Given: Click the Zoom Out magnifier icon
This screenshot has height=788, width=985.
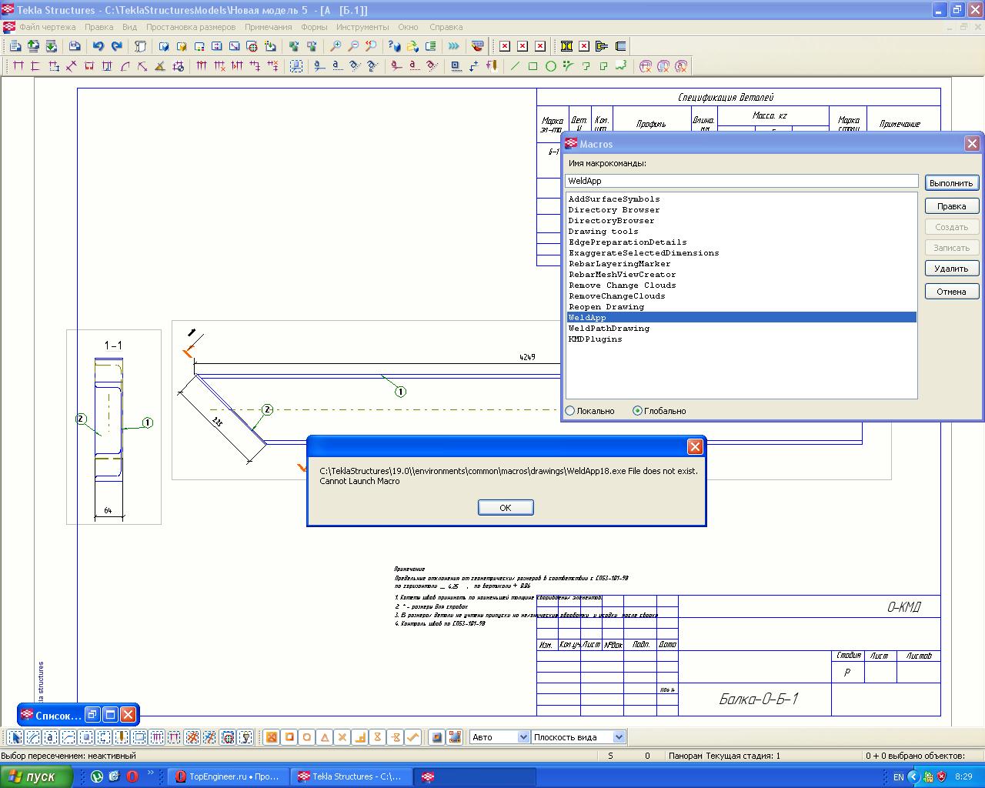Looking at the screenshot, I should coord(353,46).
